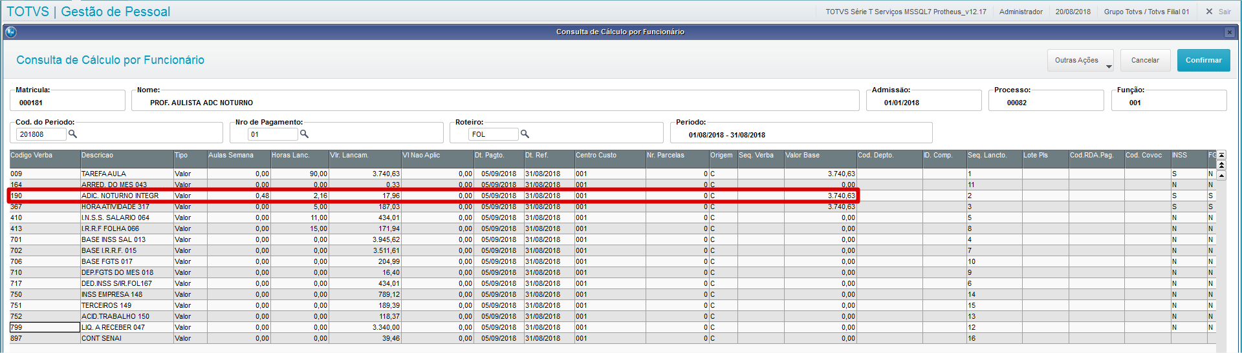Click the date 20/08/2018 in header
Image resolution: width=1242 pixels, height=353 pixels.
point(1073,12)
